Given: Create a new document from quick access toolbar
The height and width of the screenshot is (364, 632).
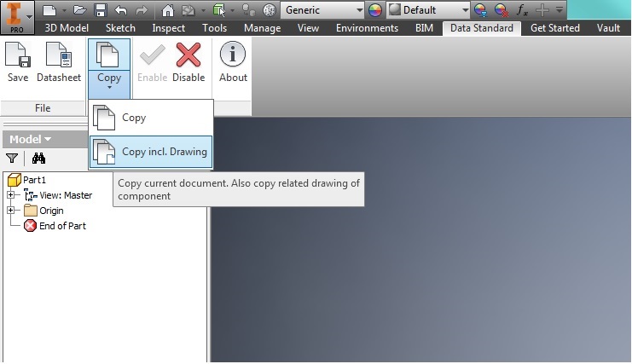Looking at the screenshot, I should tap(49, 10).
